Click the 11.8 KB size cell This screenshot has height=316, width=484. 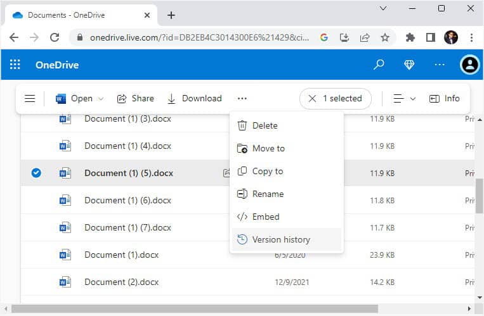(382, 201)
